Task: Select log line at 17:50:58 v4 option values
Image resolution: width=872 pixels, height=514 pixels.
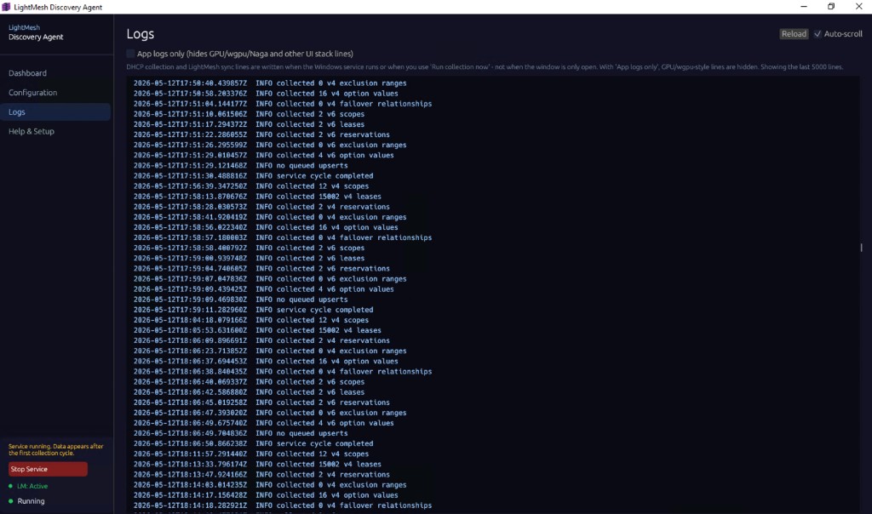Action: 266,94
